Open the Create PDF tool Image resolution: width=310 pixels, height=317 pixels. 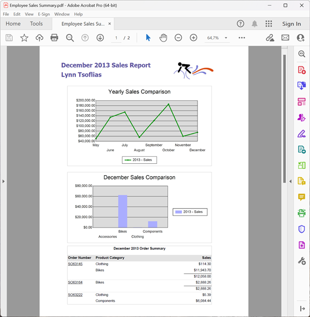pyautogui.click(x=301, y=70)
